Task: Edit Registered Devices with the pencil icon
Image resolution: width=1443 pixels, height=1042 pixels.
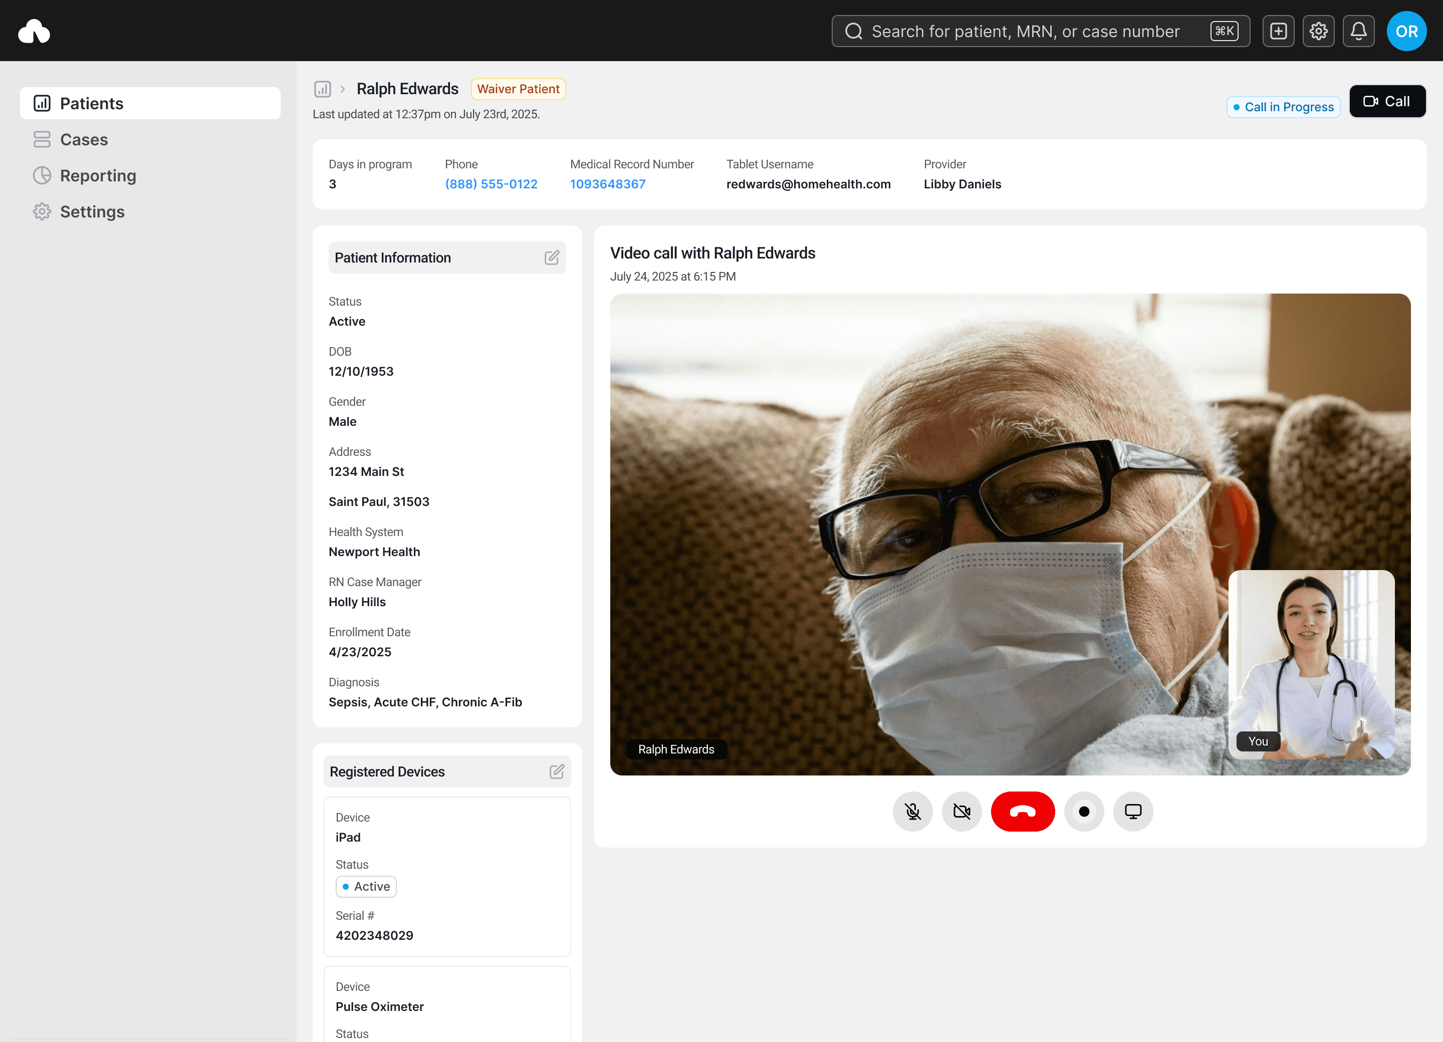Action: [557, 771]
